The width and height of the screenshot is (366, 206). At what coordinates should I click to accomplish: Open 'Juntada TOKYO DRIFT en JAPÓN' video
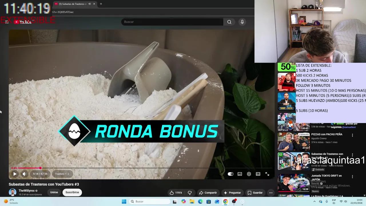(326, 178)
